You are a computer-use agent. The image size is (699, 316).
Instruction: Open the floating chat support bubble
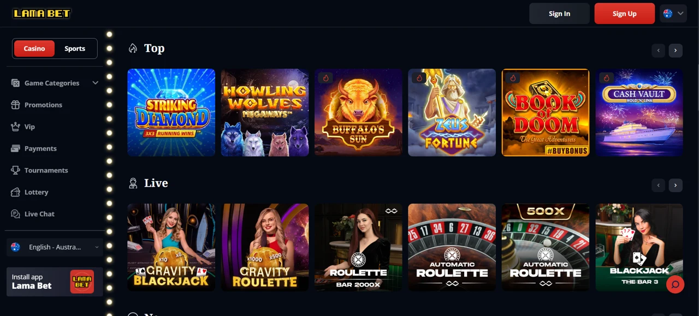(x=675, y=284)
